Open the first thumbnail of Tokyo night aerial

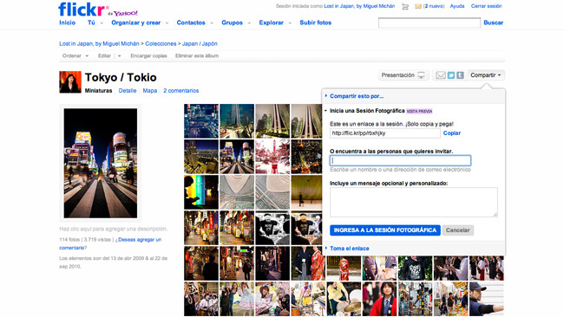coord(201,121)
